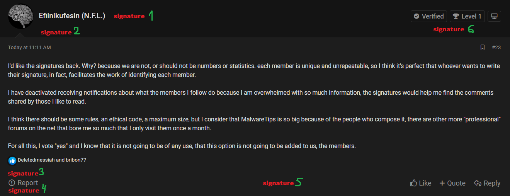
Task: Click the red signature label numbered 5
Action: click(x=278, y=183)
